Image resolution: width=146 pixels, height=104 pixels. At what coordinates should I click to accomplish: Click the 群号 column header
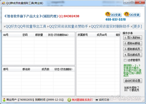pyautogui.click(x=12, y=69)
